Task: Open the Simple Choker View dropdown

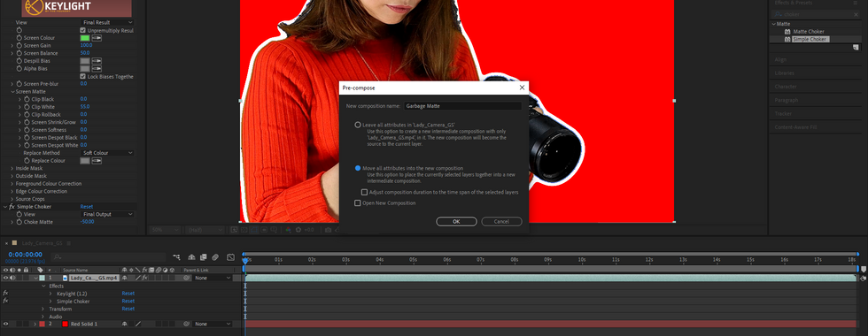Action: point(107,214)
